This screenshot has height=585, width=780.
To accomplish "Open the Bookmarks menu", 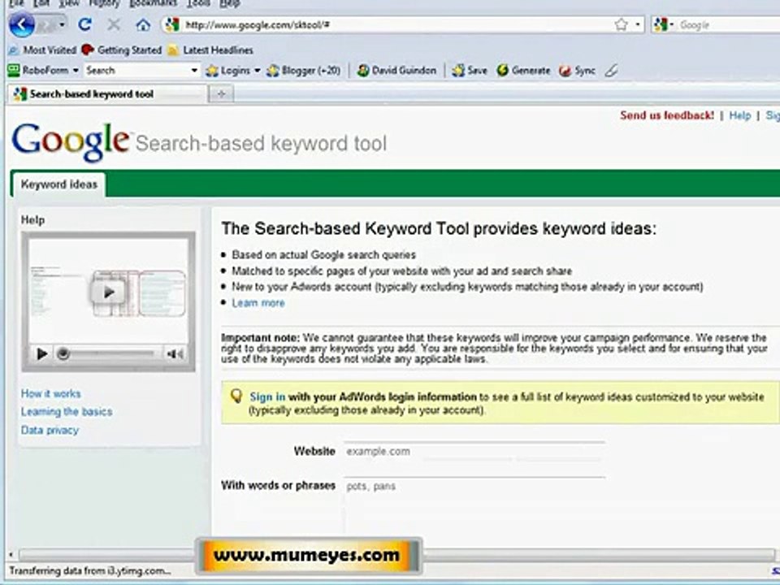I will pos(153,3).
